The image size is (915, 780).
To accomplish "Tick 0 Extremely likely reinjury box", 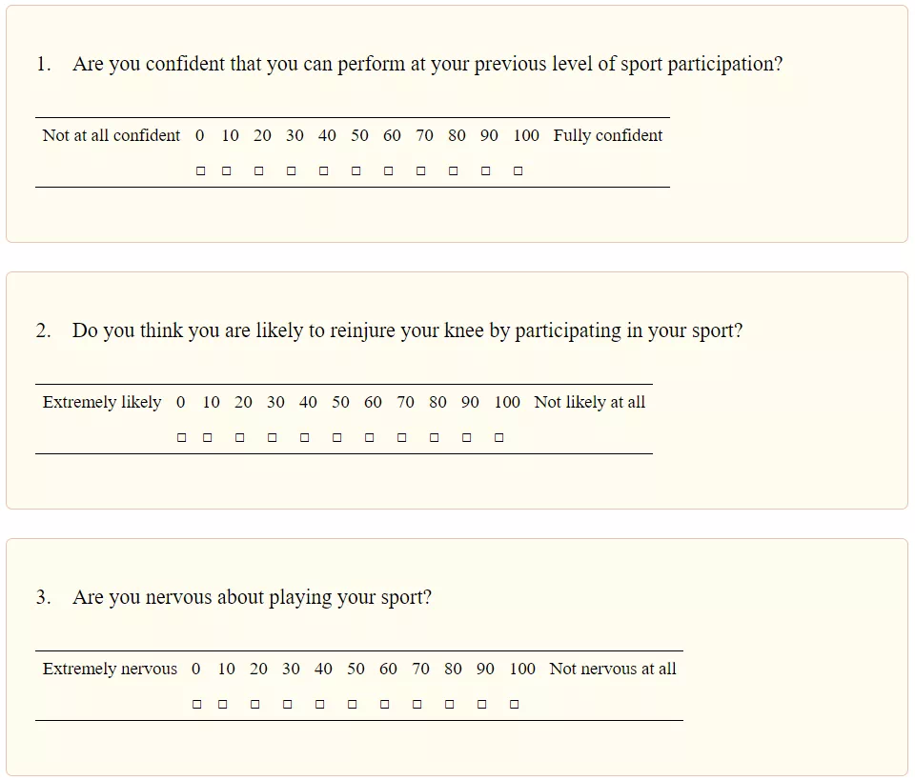I will [x=181, y=438].
